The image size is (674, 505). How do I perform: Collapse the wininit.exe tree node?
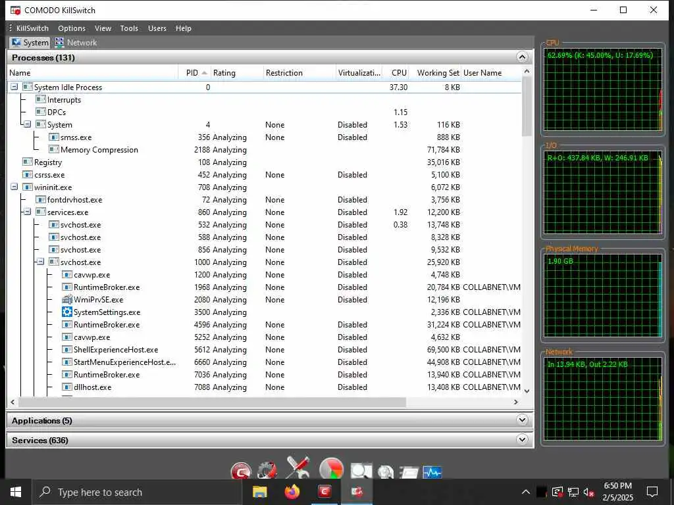(14, 187)
